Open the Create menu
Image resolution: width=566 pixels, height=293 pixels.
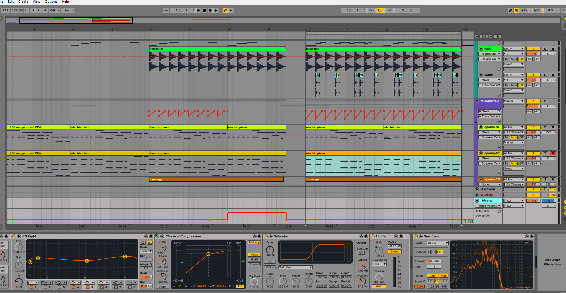tap(23, 2)
